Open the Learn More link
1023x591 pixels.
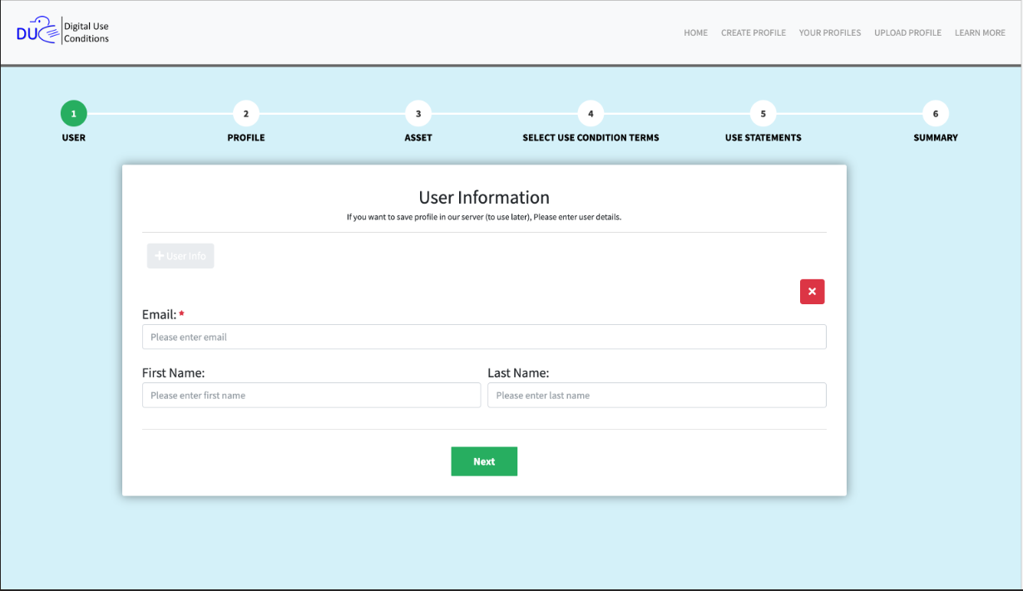[x=980, y=33]
